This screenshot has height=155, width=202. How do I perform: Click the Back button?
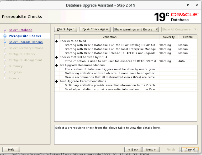click(133, 150)
